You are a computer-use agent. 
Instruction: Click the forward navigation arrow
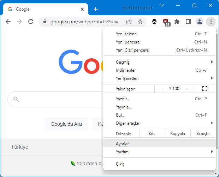coord(19,22)
